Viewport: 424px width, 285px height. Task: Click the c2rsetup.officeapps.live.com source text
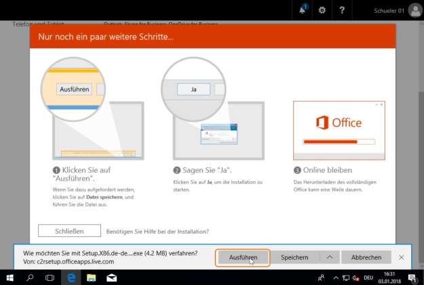(x=75, y=261)
